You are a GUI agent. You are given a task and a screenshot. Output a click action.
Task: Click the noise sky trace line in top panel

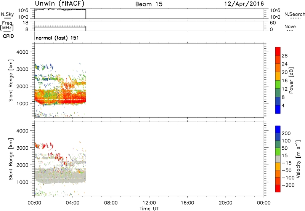click(60, 9)
